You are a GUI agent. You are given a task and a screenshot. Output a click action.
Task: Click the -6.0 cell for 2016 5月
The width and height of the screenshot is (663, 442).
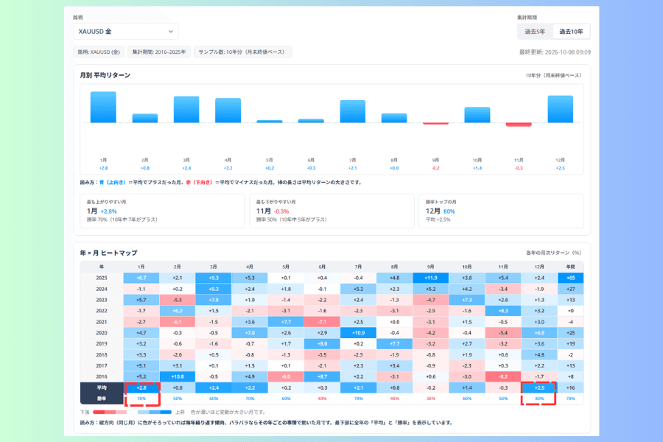pyautogui.click(x=286, y=376)
